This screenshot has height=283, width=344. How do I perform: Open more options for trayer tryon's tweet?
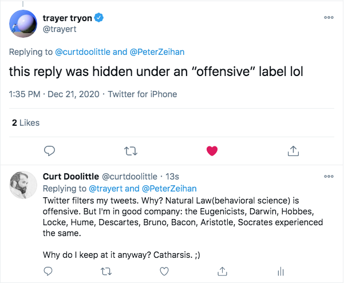(x=328, y=18)
